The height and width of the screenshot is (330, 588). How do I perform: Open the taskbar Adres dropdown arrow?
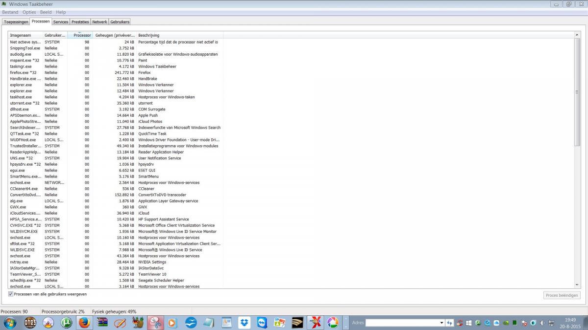click(442, 323)
